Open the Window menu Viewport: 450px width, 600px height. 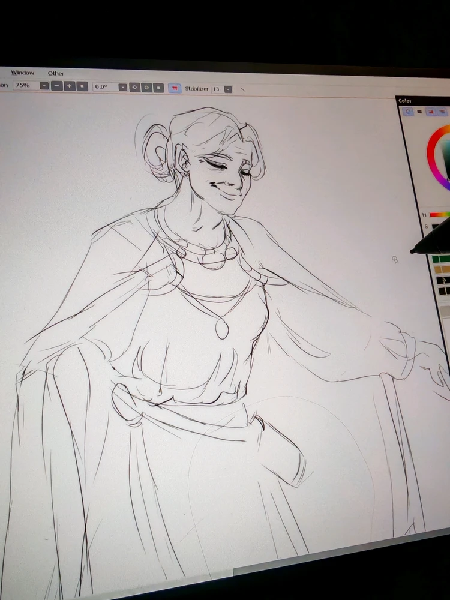[23, 73]
